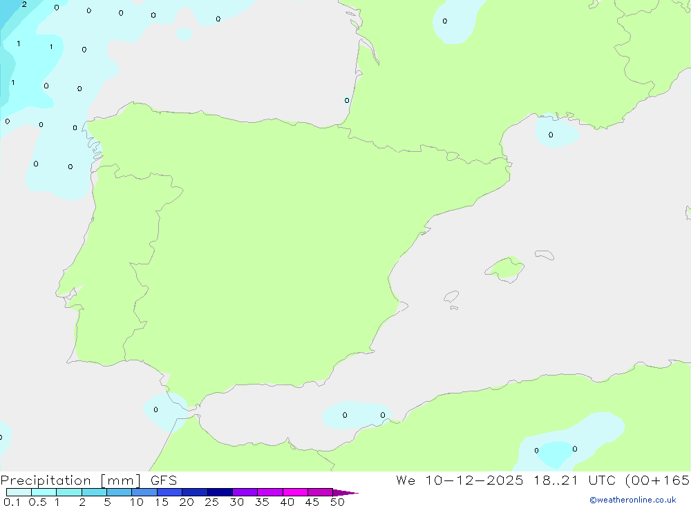This screenshot has width=691, height=506.
Task: Pick the 1–2 mm cyan legend swatch
Action: click(x=69, y=492)
